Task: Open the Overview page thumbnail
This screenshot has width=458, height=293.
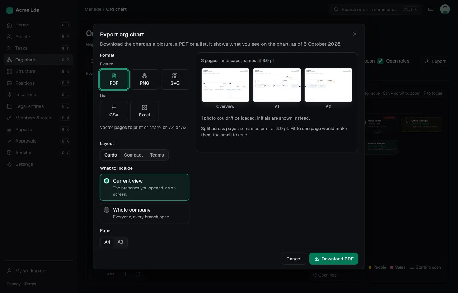Action: coord(225,85)
